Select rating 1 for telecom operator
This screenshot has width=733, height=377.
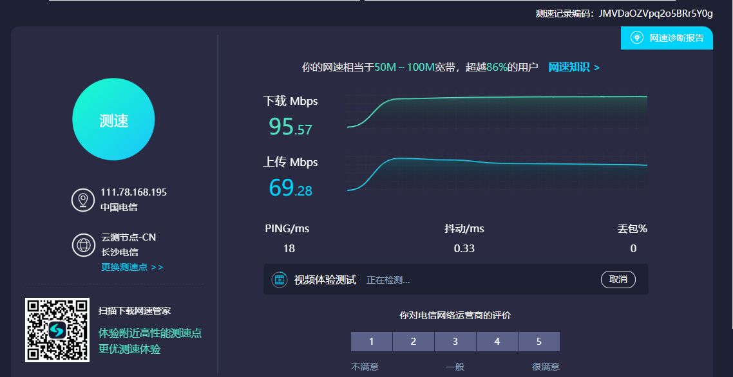(372, 342)
